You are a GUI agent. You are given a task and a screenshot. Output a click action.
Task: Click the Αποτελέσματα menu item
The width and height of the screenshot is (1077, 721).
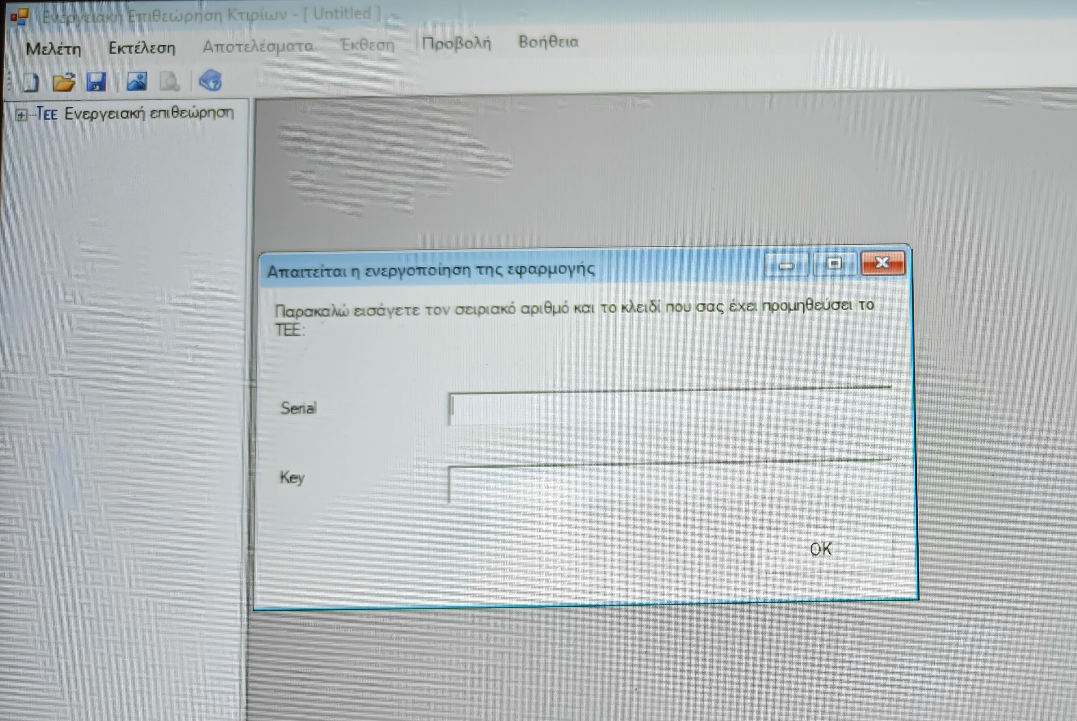pyautogui.click(x=258, y=46)
